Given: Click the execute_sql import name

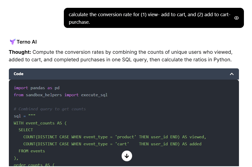Looking at the screenshot, I should pos(94,95).
